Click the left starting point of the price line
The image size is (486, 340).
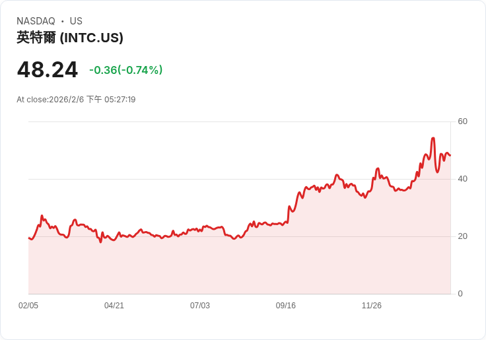(x=29, y=238)
